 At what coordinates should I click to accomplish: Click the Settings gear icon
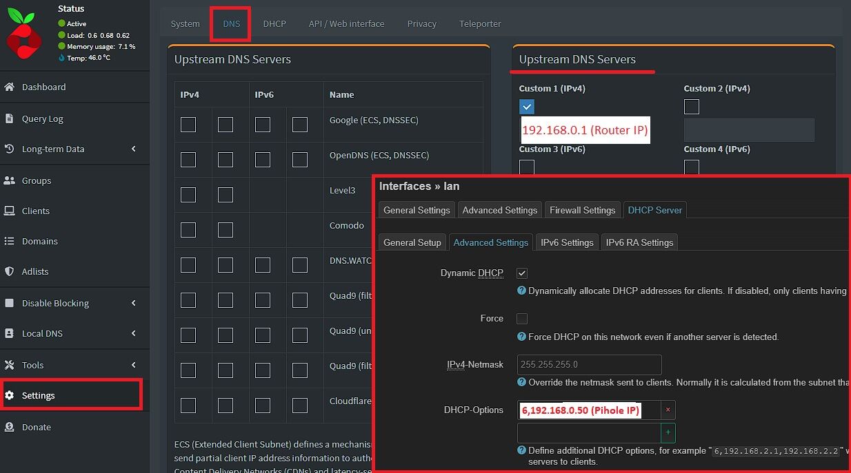tap(10, 395)
